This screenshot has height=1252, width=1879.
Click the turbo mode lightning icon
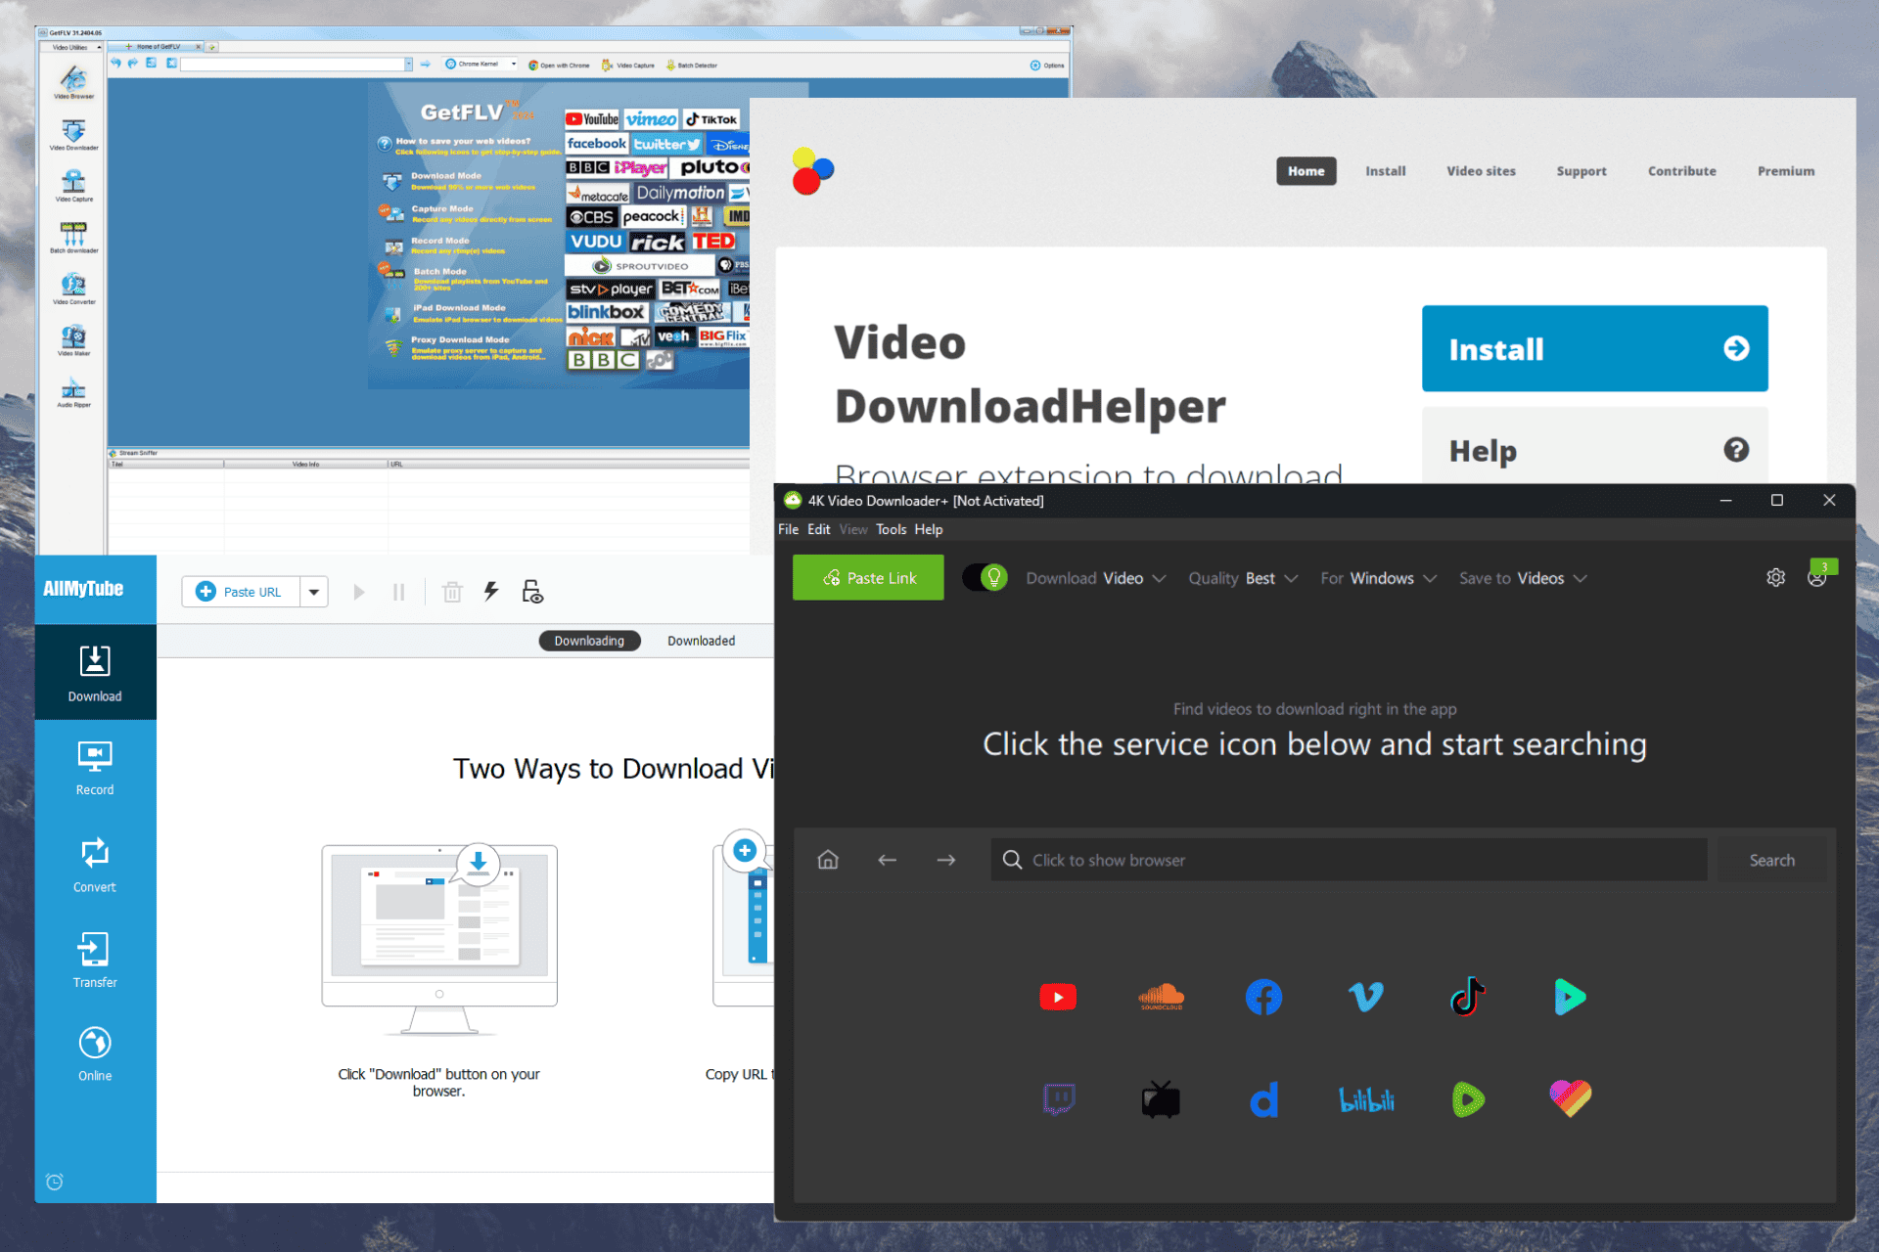(491, 591)
